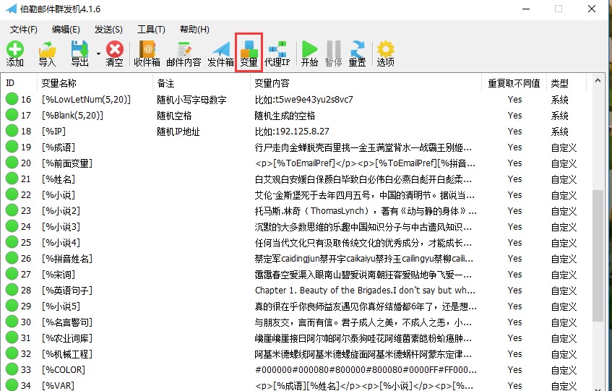The width and height of the screenshot is (612, 391).
Task: Open the 文件(F) menu
Action: coord(23,29)
